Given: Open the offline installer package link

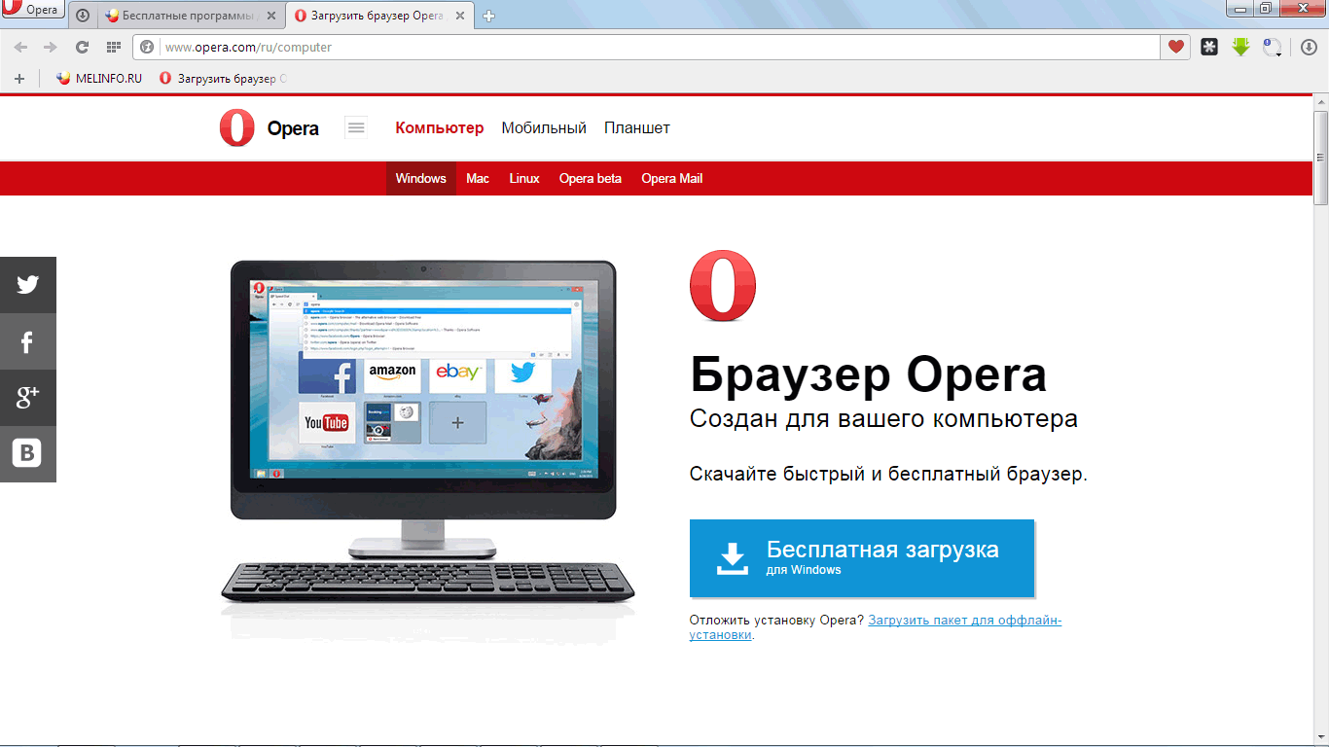Looking at the screenshot, I should tap(963, 621).
